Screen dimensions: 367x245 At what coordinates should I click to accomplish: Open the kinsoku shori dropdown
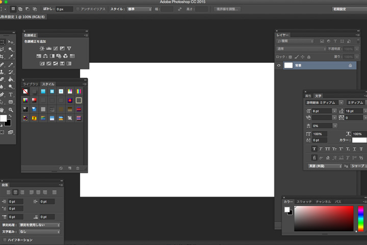tap(39, 225)
